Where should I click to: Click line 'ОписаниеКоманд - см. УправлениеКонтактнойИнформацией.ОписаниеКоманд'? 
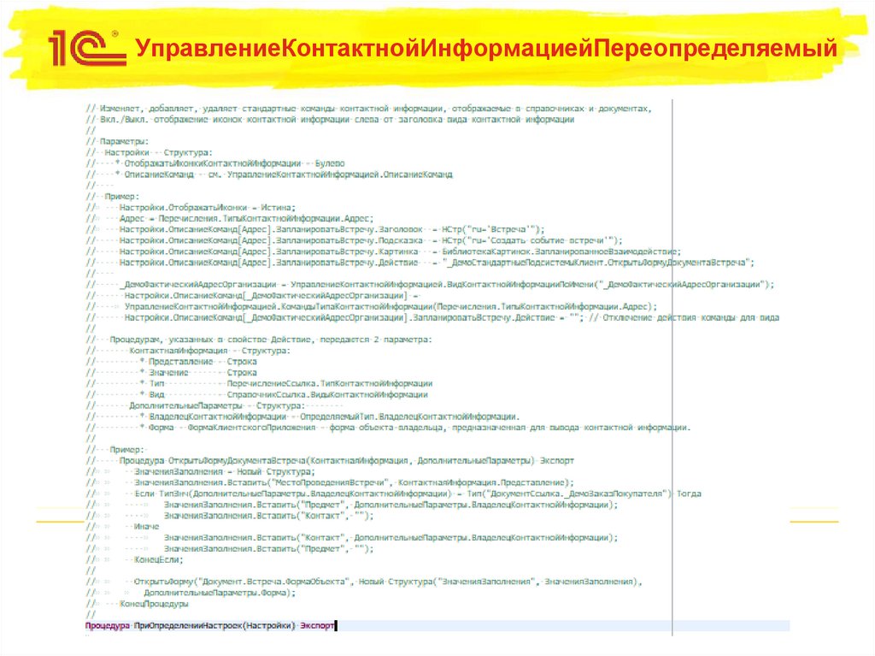click(x=269, y=174)
